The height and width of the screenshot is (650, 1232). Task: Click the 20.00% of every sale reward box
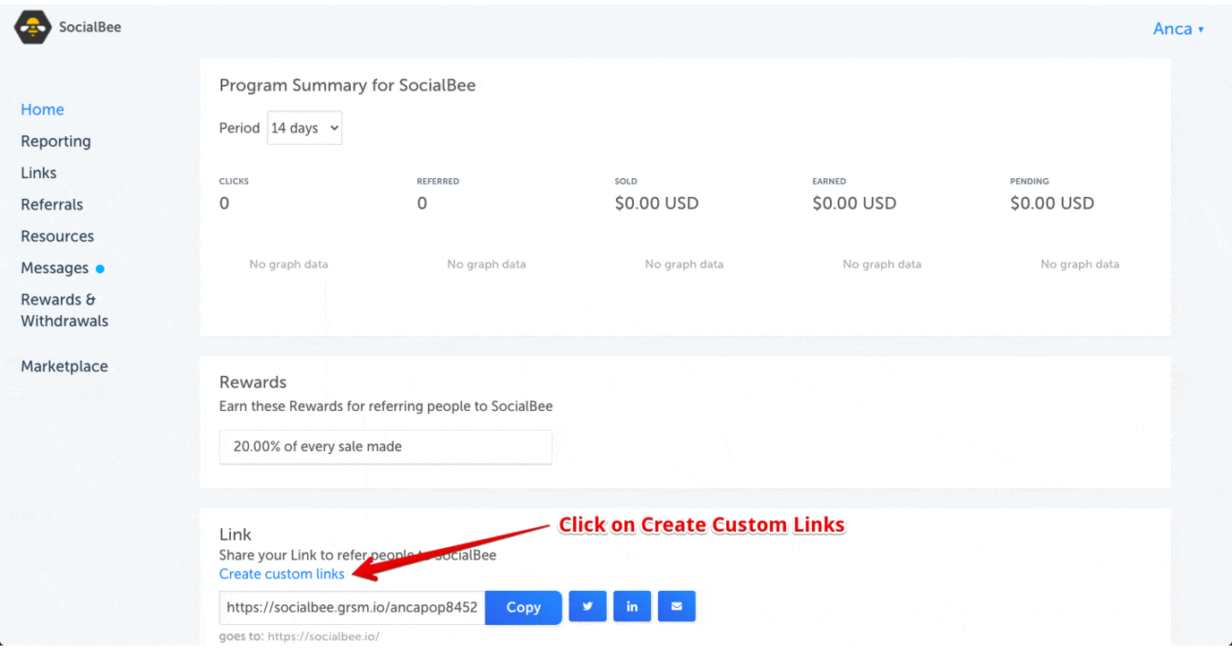click(385, 447)
